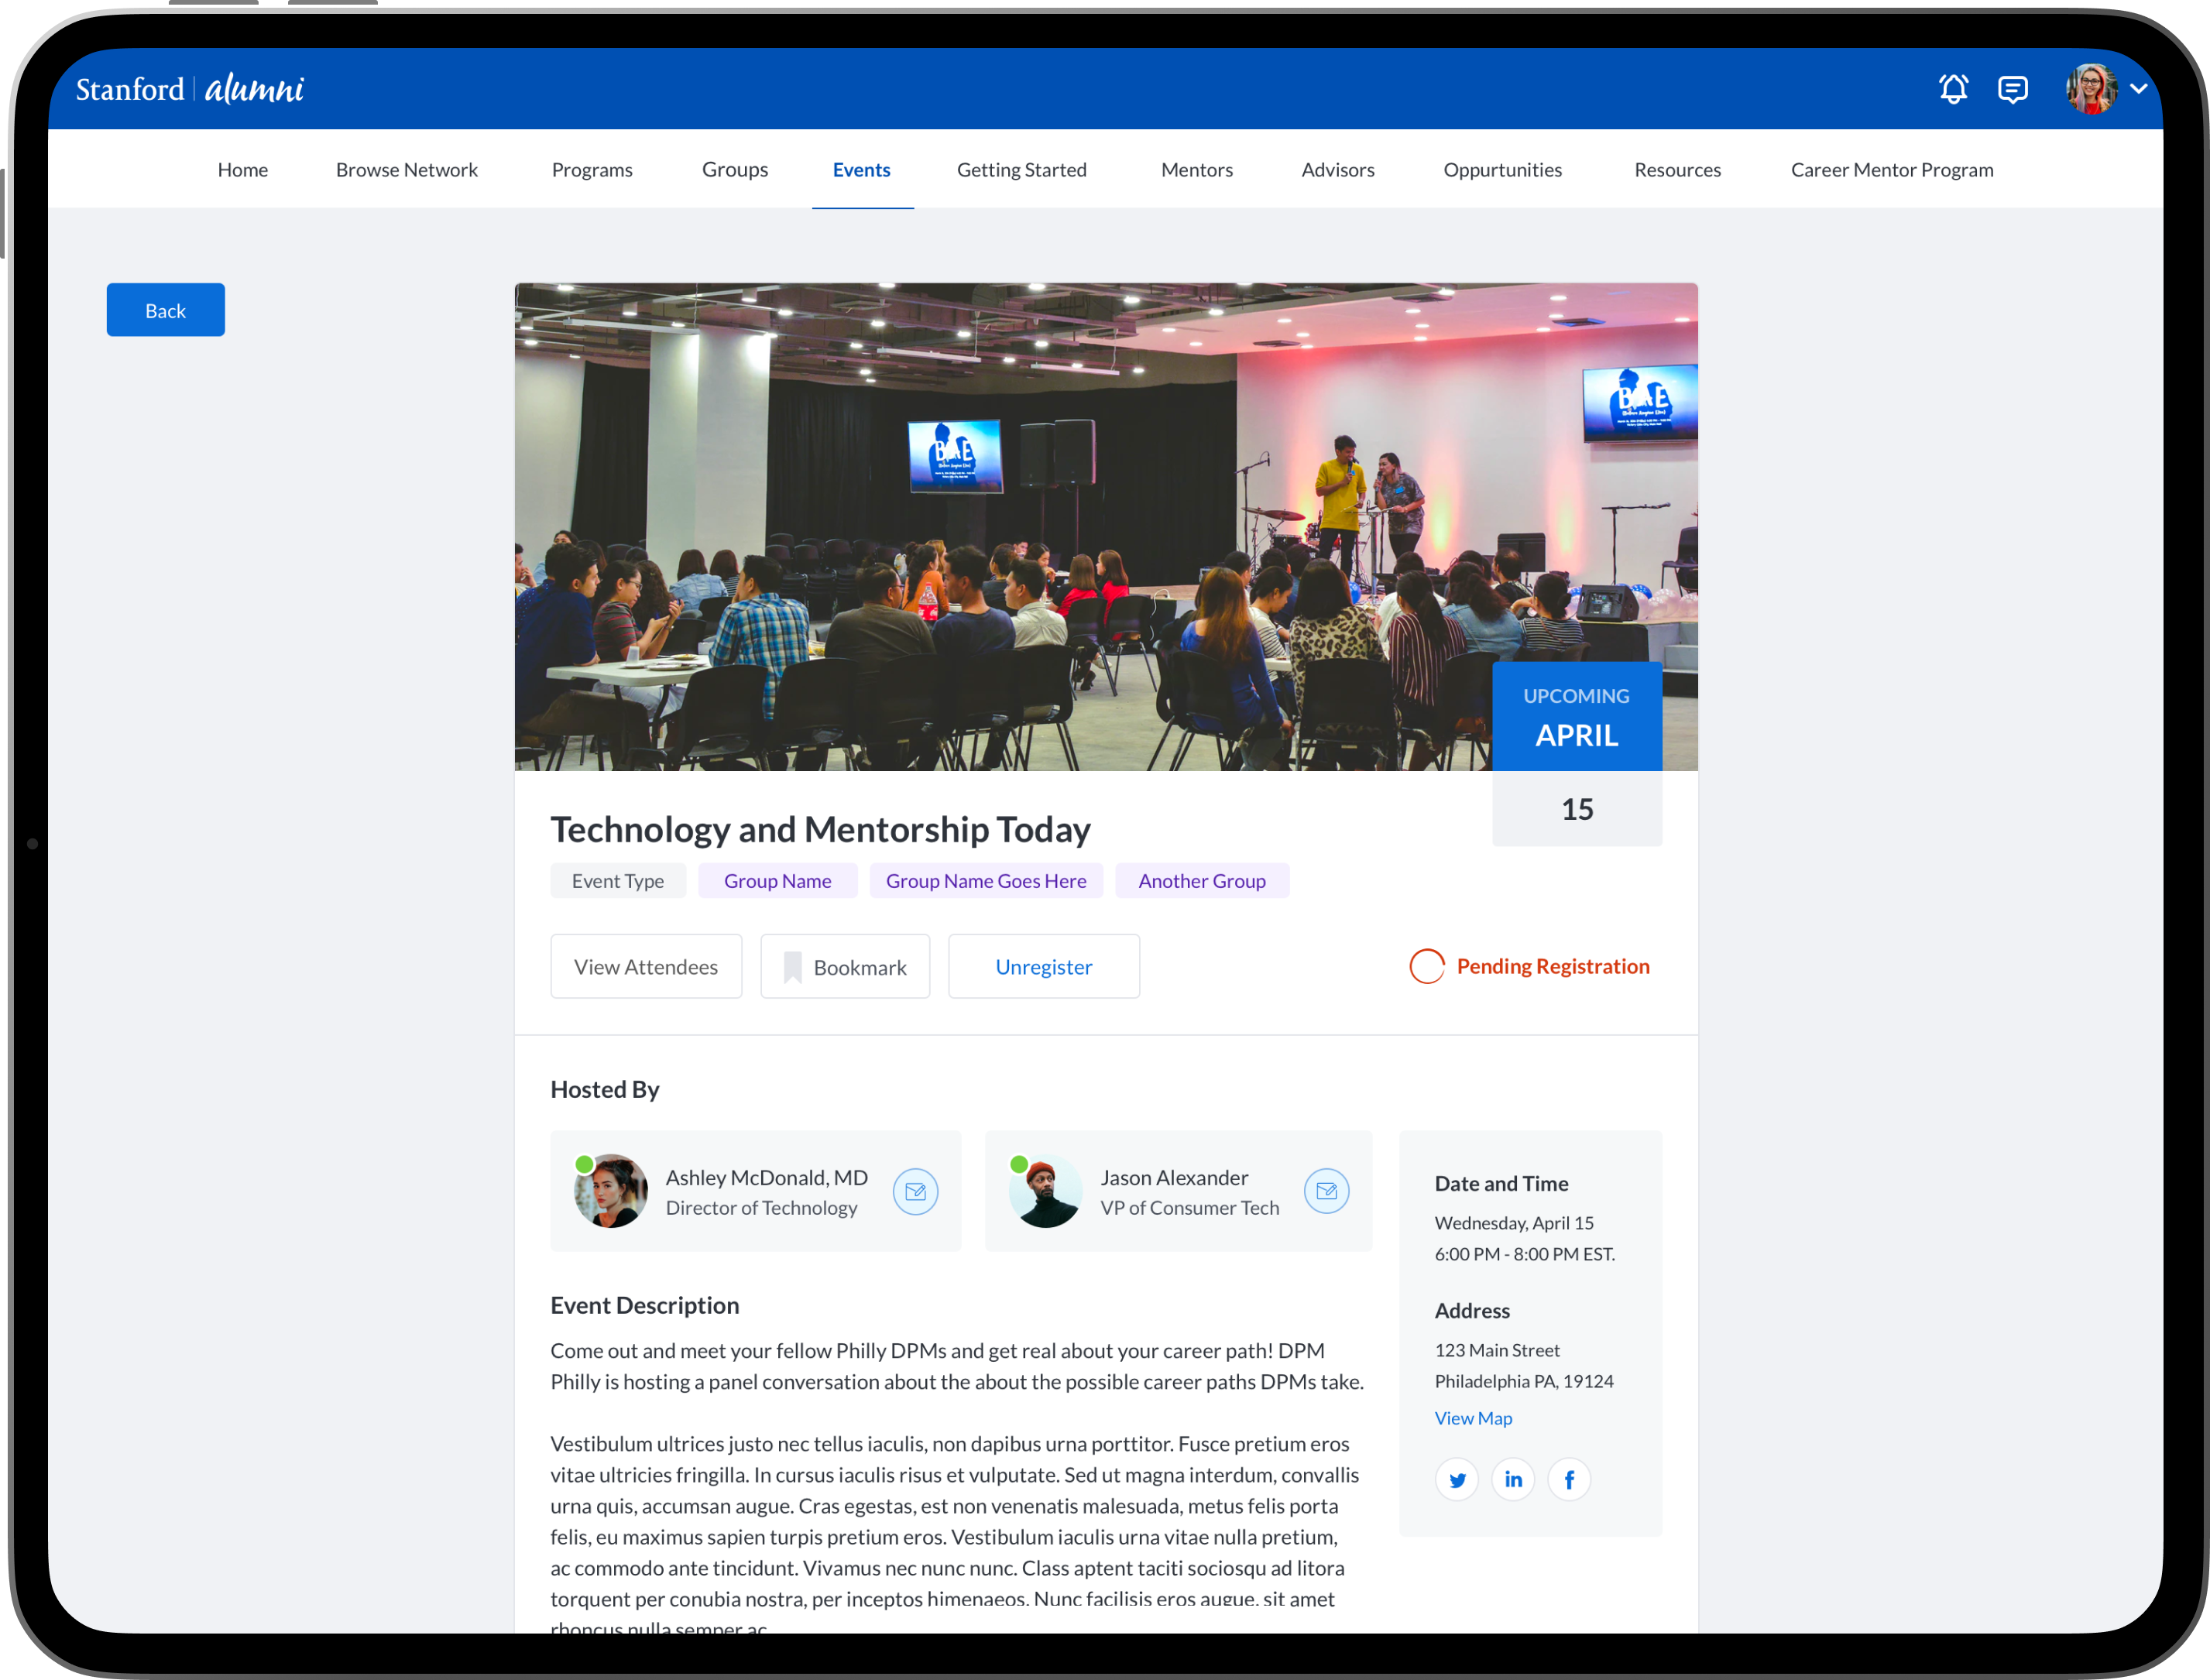Open Career Mentor Program tab
The height and width of the screenshot is (1680, 2210).
tap(1891, 170)
